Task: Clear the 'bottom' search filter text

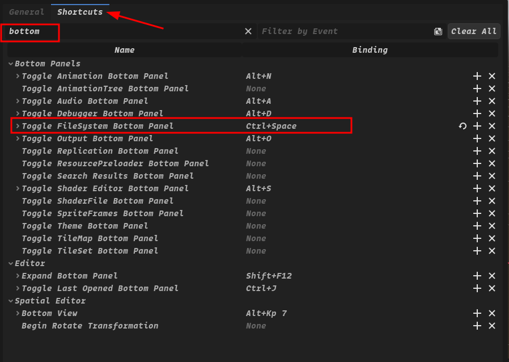Action: pyautogui.click(x=248, y=31)
